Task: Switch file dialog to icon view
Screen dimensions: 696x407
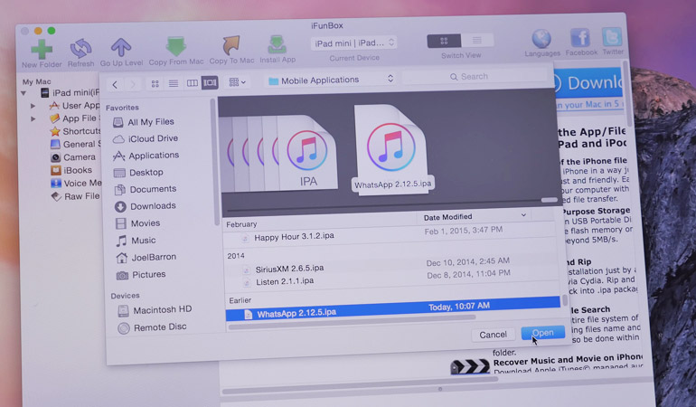Action: point(155,83)
